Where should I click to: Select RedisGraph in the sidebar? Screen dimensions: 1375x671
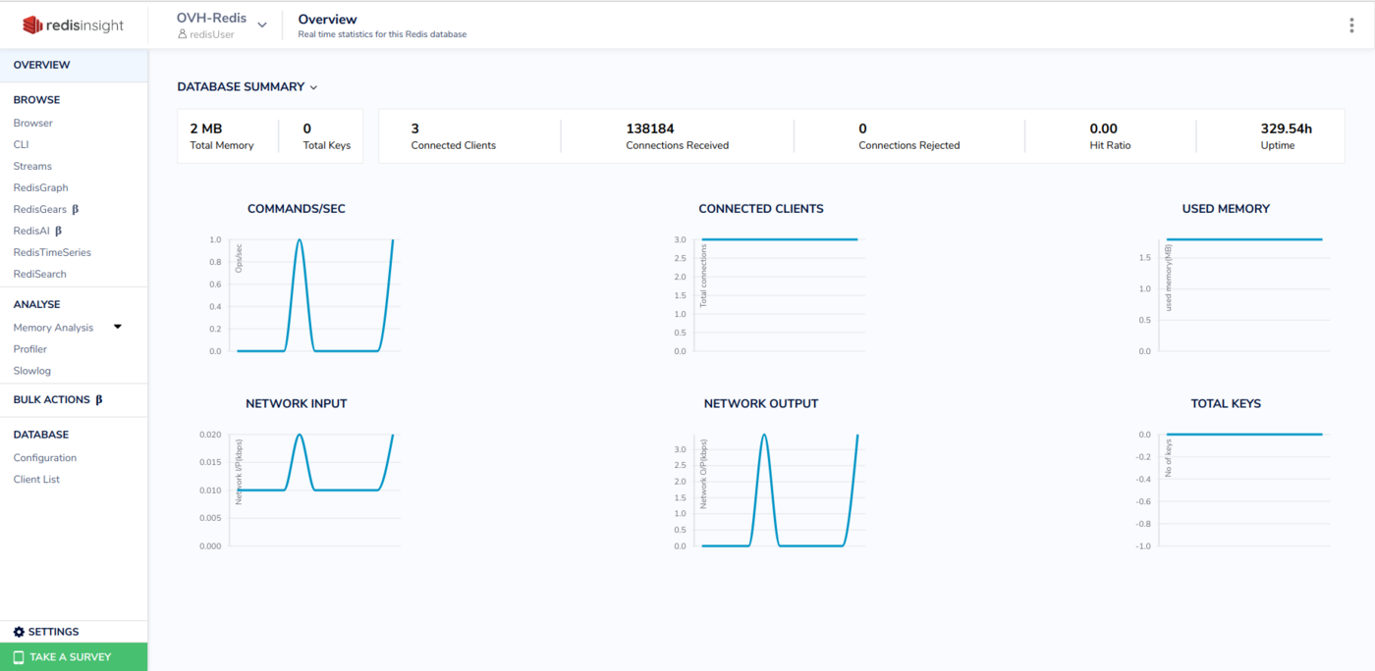[40, 187]
